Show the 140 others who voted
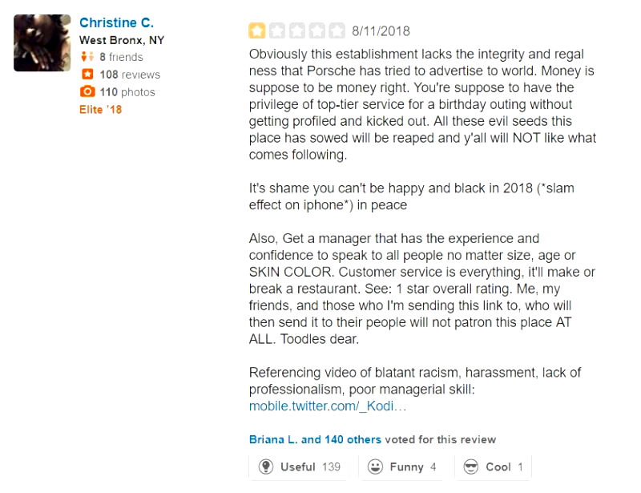This screenshot has height=493, width=641. pos(353,439)
